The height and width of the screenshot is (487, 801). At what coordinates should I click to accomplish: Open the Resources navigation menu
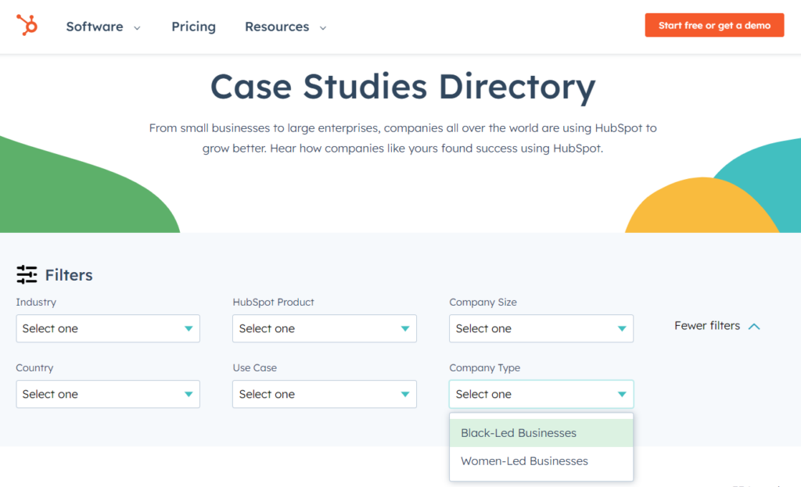tap(277, 27)
